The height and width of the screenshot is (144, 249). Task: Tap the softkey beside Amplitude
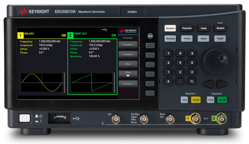(150, 55)
